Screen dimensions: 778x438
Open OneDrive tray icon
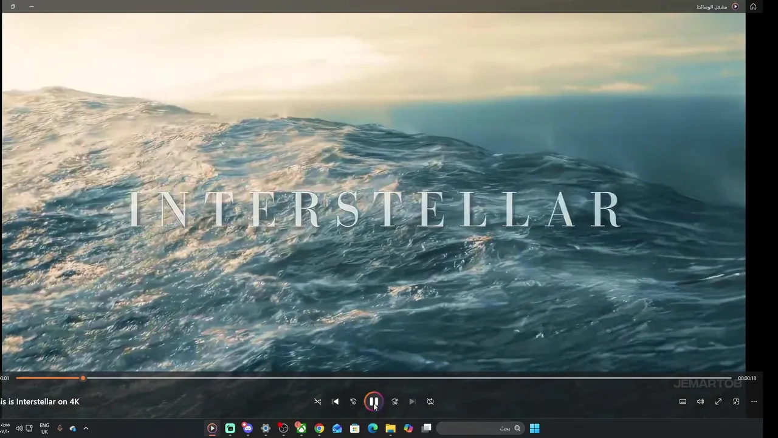pyautogui.click(x=73, y=428)
